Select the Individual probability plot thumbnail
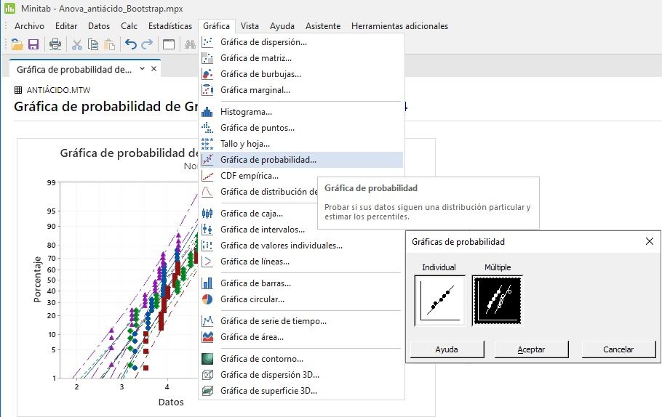 [x=439, y=300]
